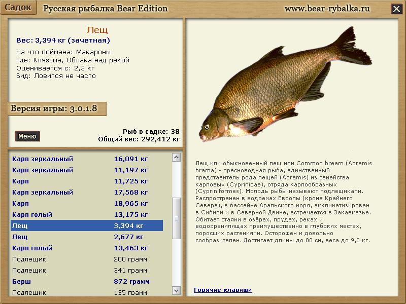Image resolution: width=406 pixels, height=304 pixels.
Task: Open the Меню button
Action: [x=27, y=136]
